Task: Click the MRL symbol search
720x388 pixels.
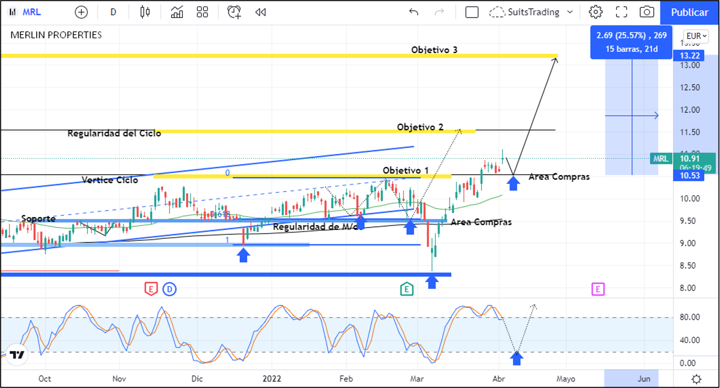Action: 26,12
